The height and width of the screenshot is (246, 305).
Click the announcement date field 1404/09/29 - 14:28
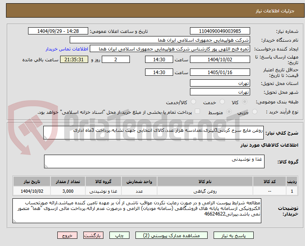point(58,31)
